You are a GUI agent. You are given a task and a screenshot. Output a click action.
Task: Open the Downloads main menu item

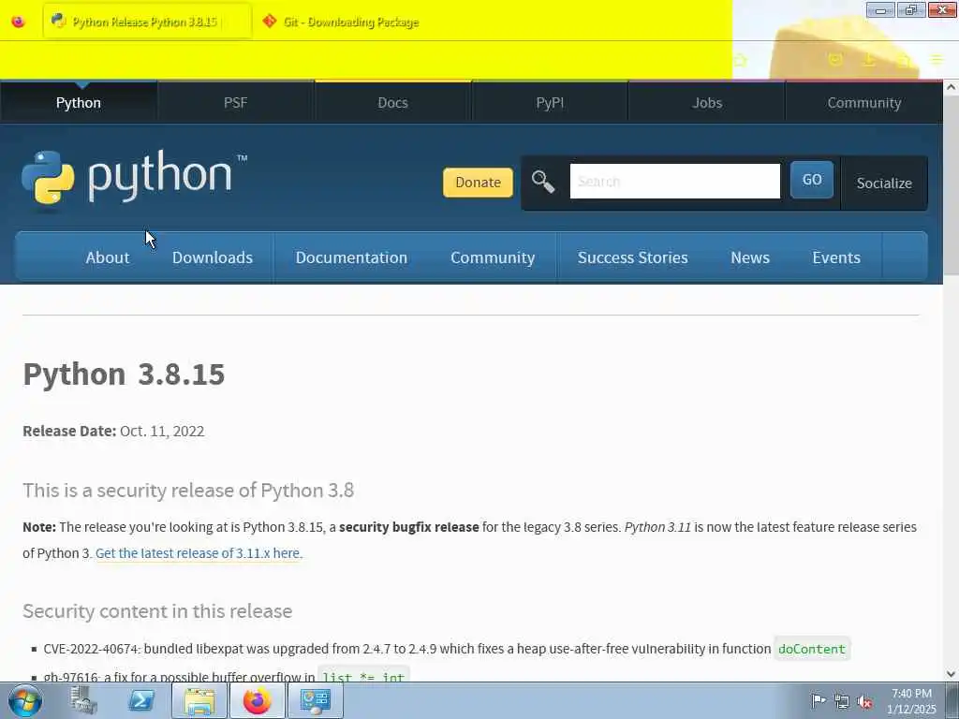[x=213, y=257]
